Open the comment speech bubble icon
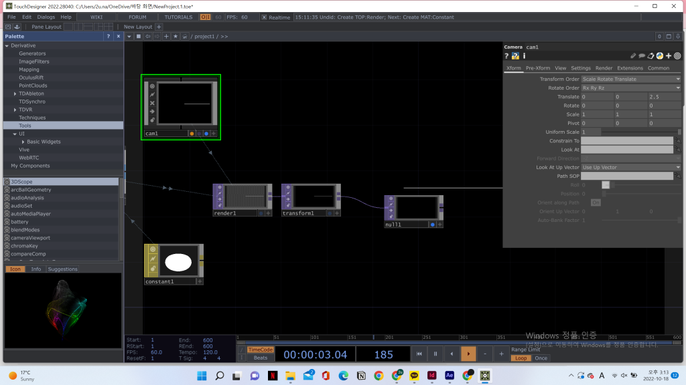686x385 pixels. coord(642,56)
